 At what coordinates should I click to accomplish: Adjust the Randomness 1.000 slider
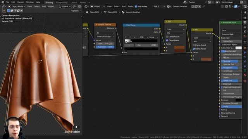[x=105, y=47]
